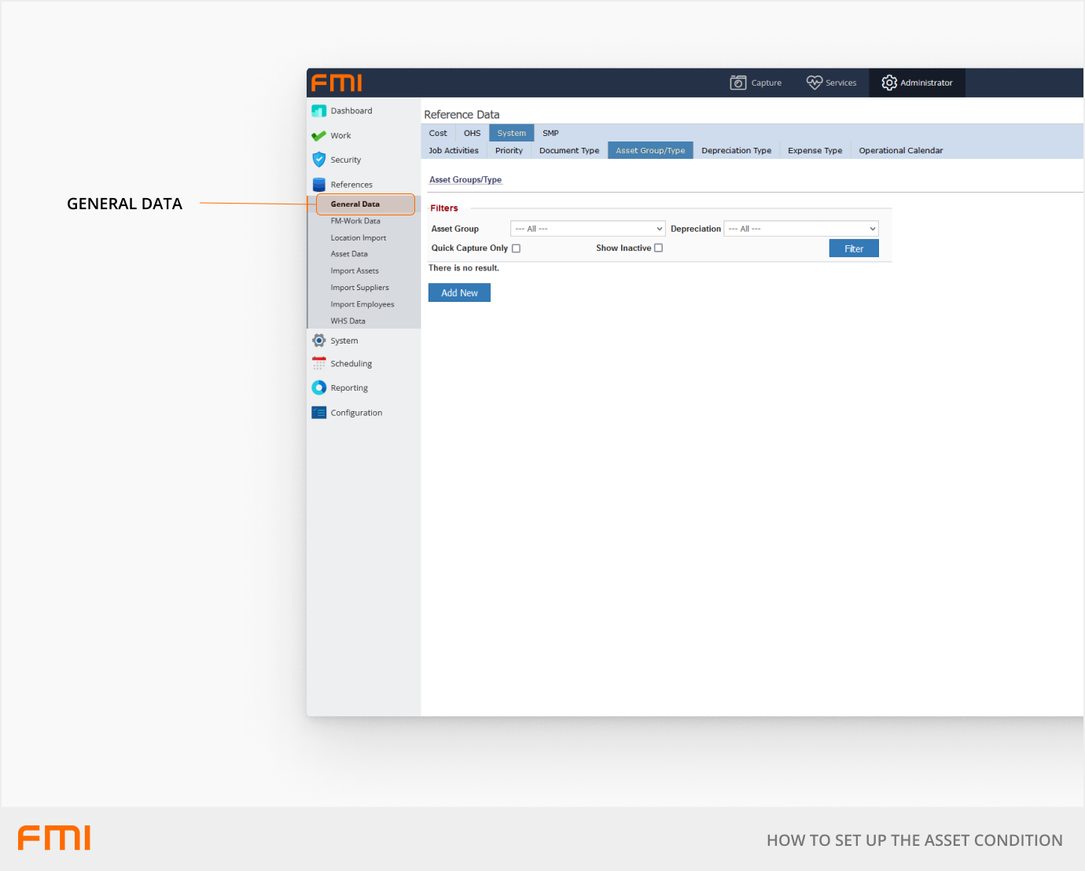Click the System gear icon in sidebar
Screen dimensions: 1085x871
pyautogui.click(x=318, y=340)
